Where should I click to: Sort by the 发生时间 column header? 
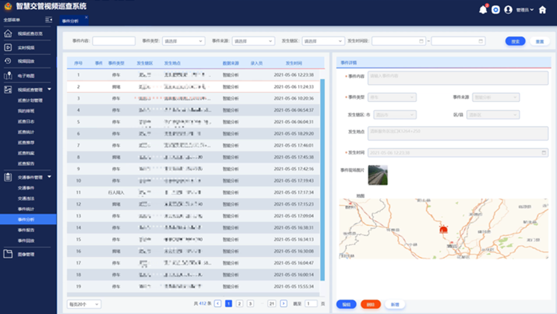[x=294, y=63]
